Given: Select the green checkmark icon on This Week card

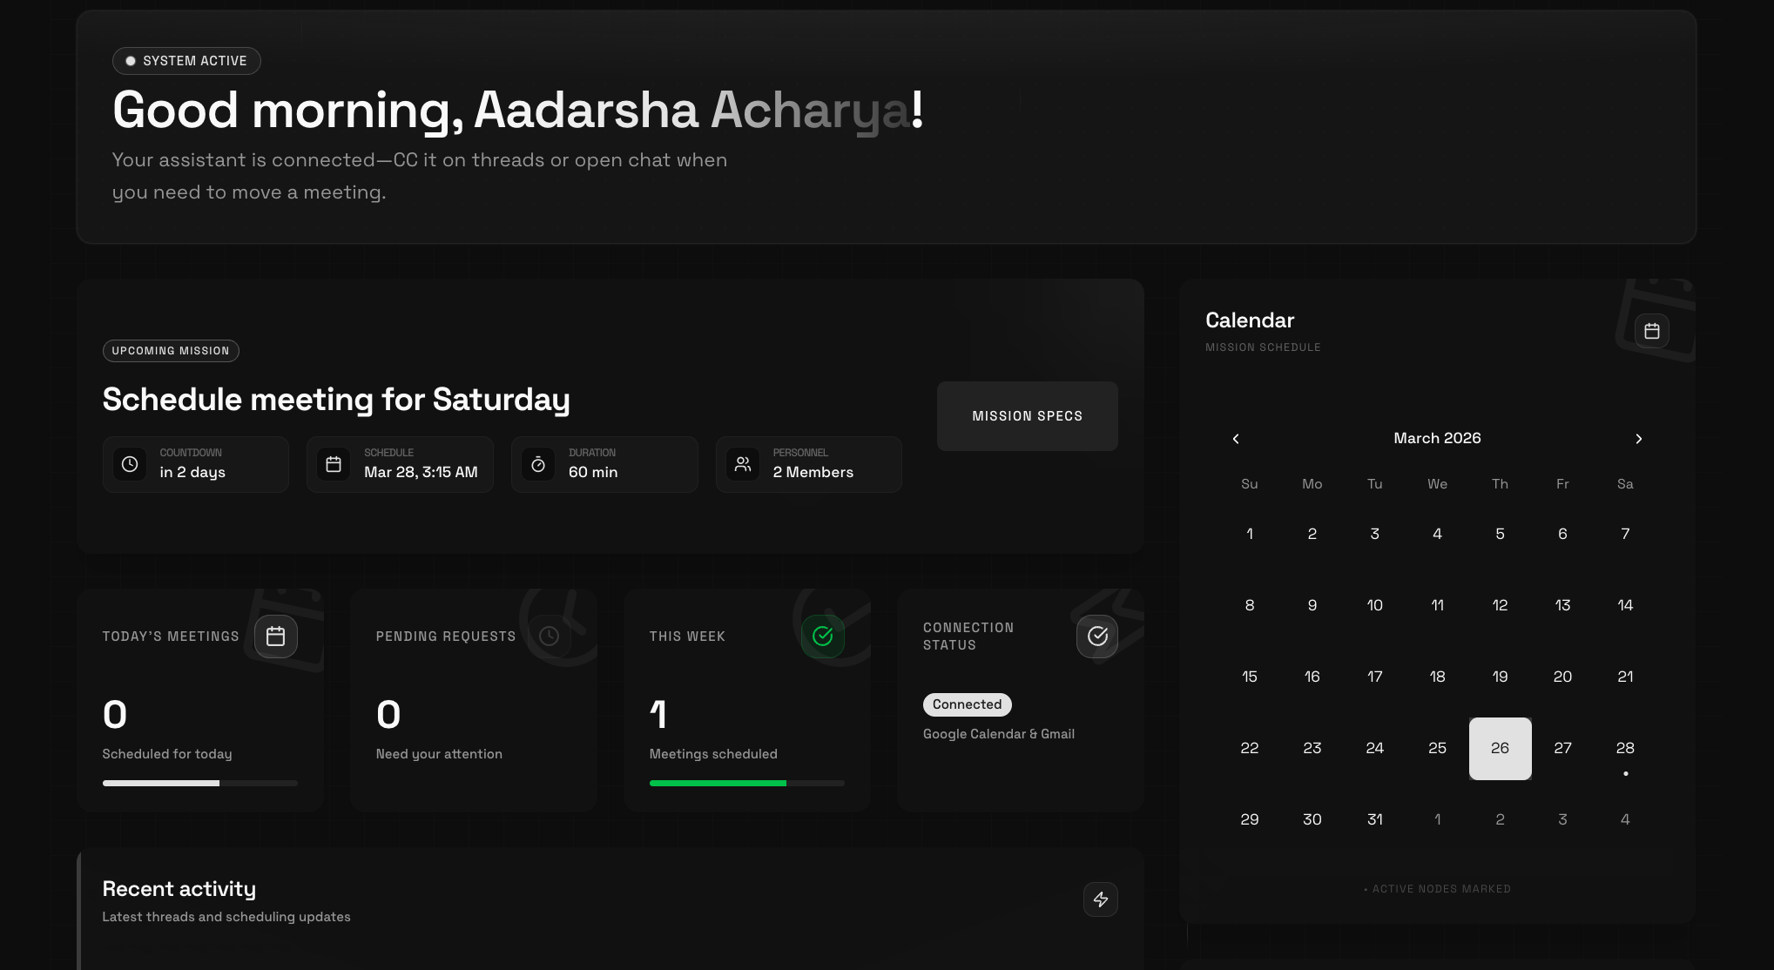Looking at the screenshot, I should click(x=822, y=637).
